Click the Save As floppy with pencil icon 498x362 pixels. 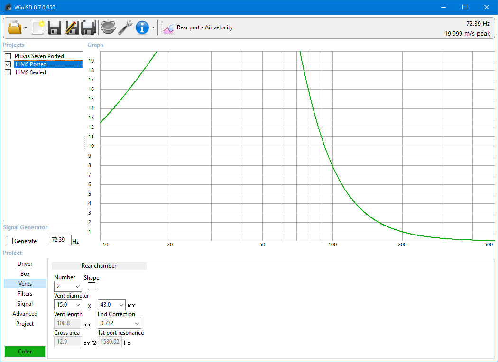[72, 27]
